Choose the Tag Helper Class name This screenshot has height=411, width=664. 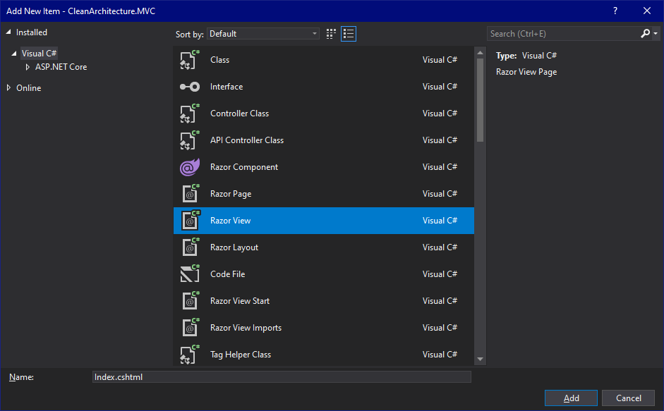[x=241, y=355]
